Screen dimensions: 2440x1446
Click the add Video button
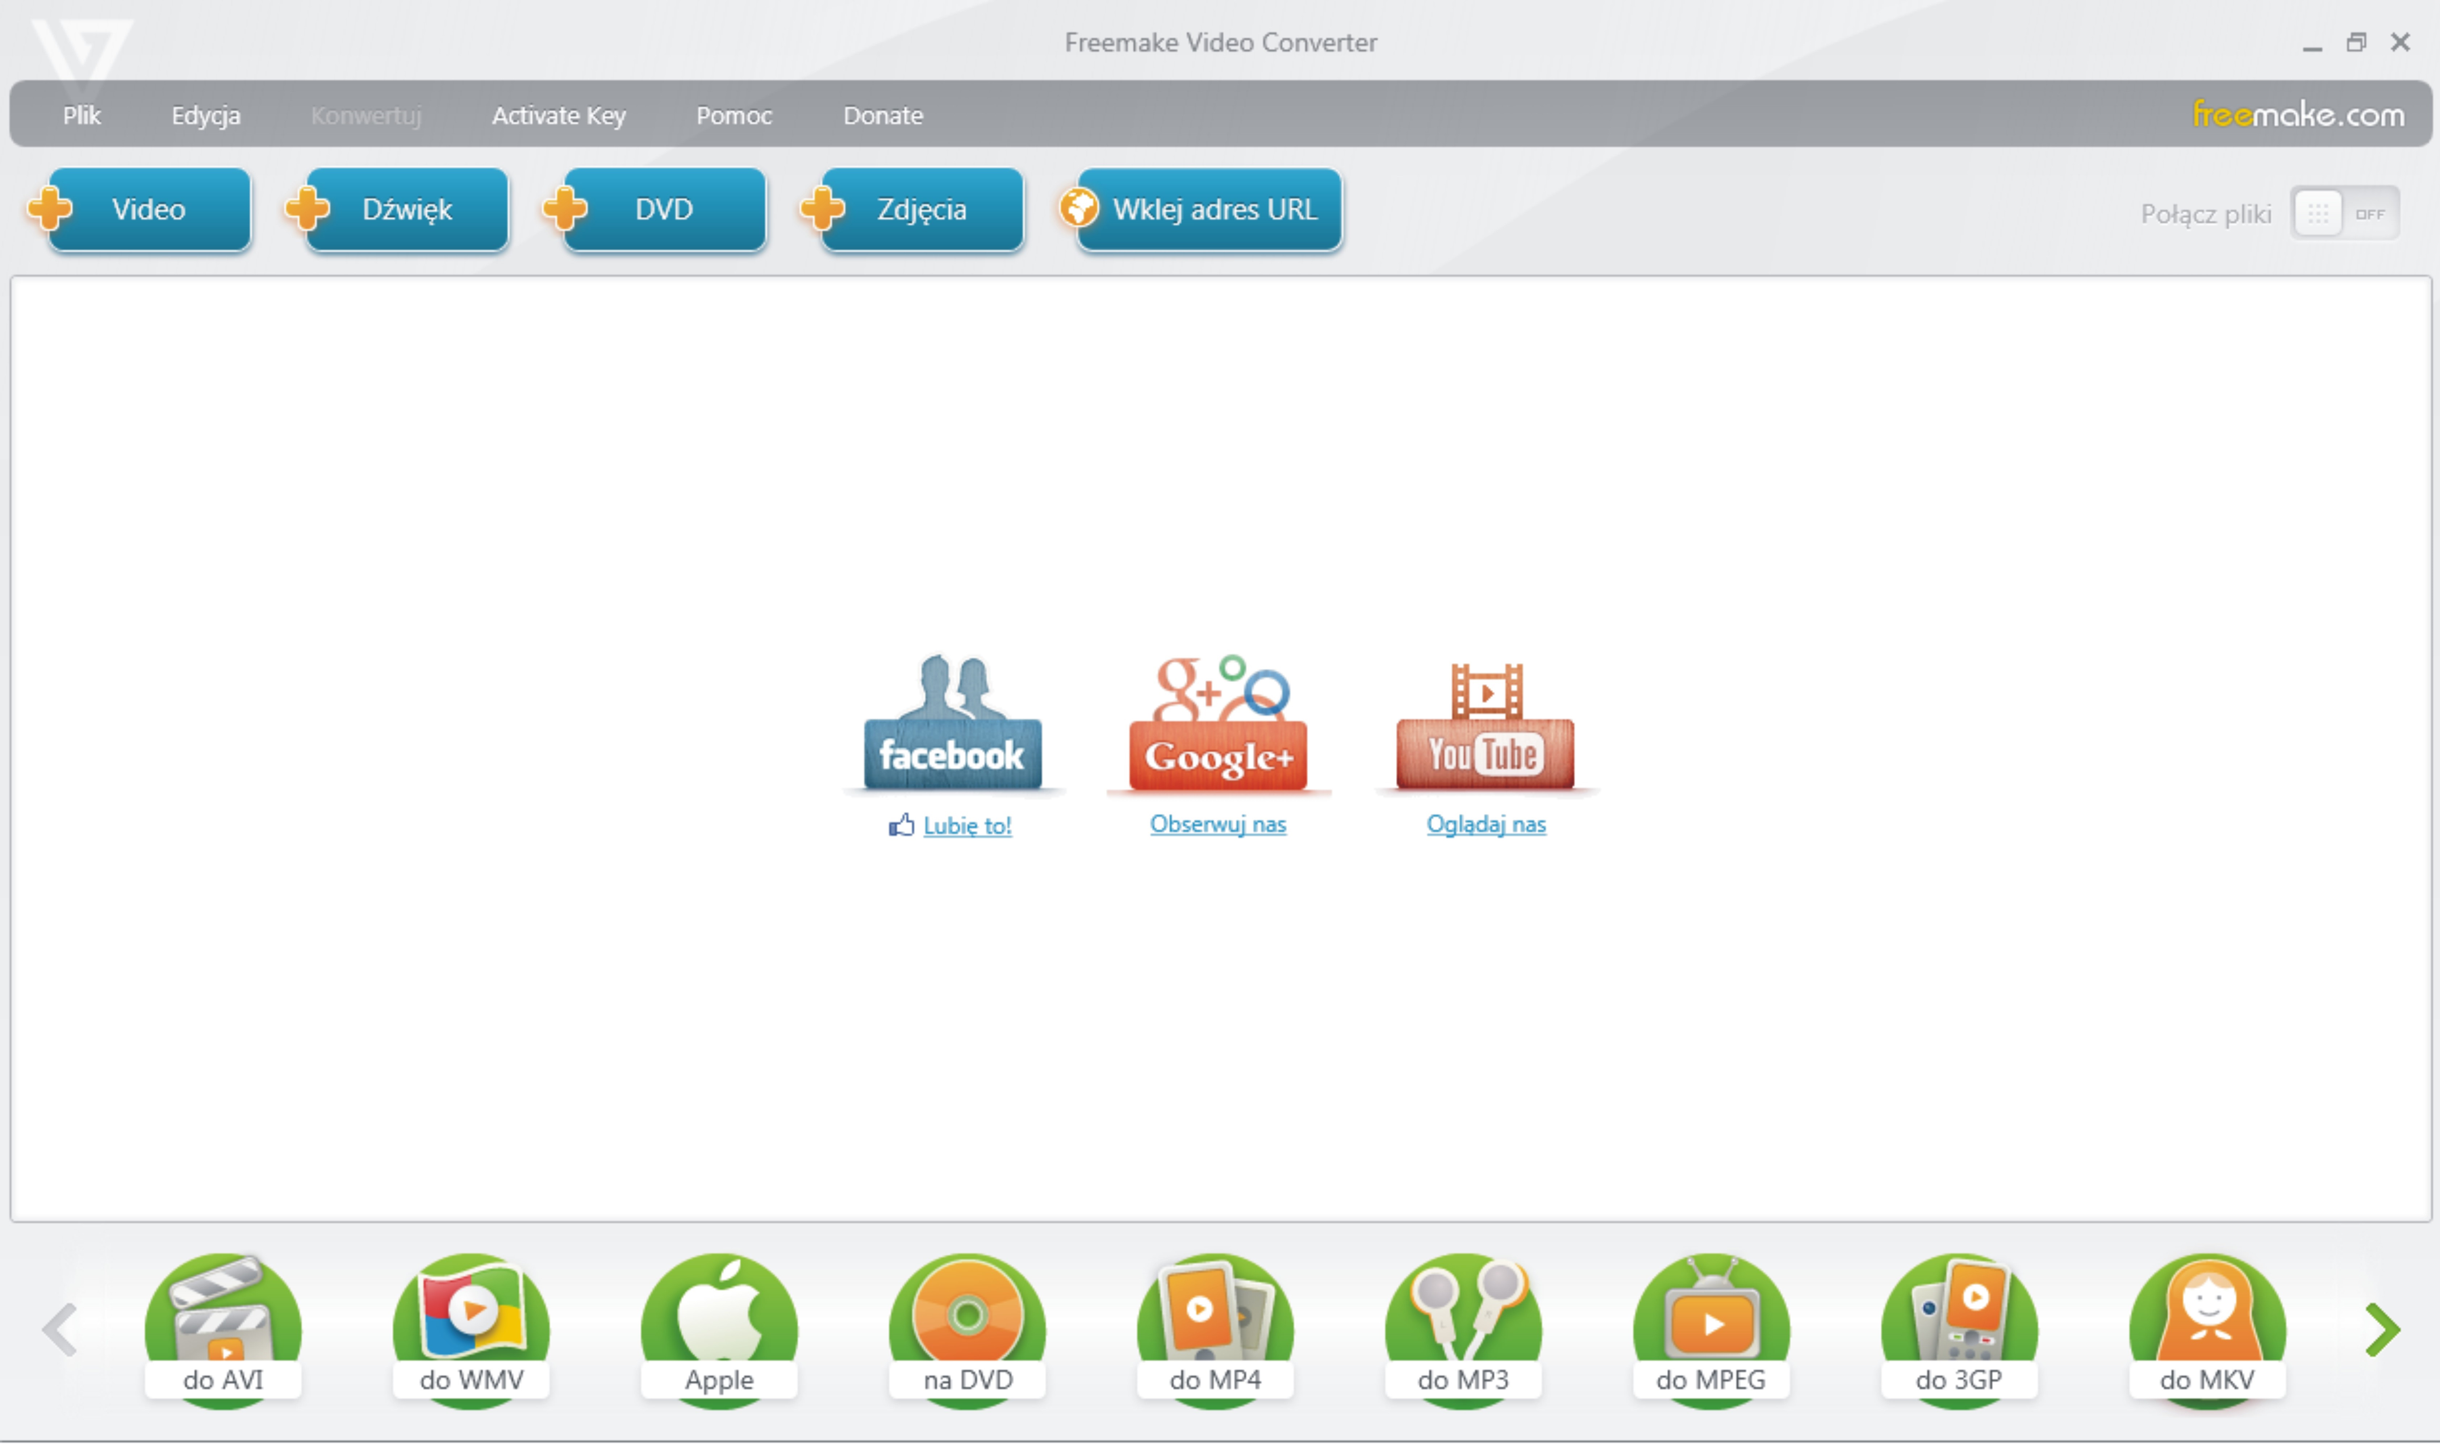[x=148, y=209]
